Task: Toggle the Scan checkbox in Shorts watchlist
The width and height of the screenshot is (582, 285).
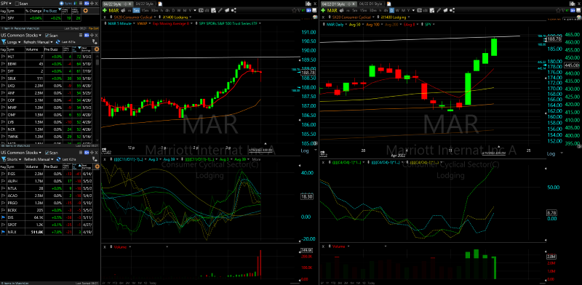Action: tap(47, 153)
